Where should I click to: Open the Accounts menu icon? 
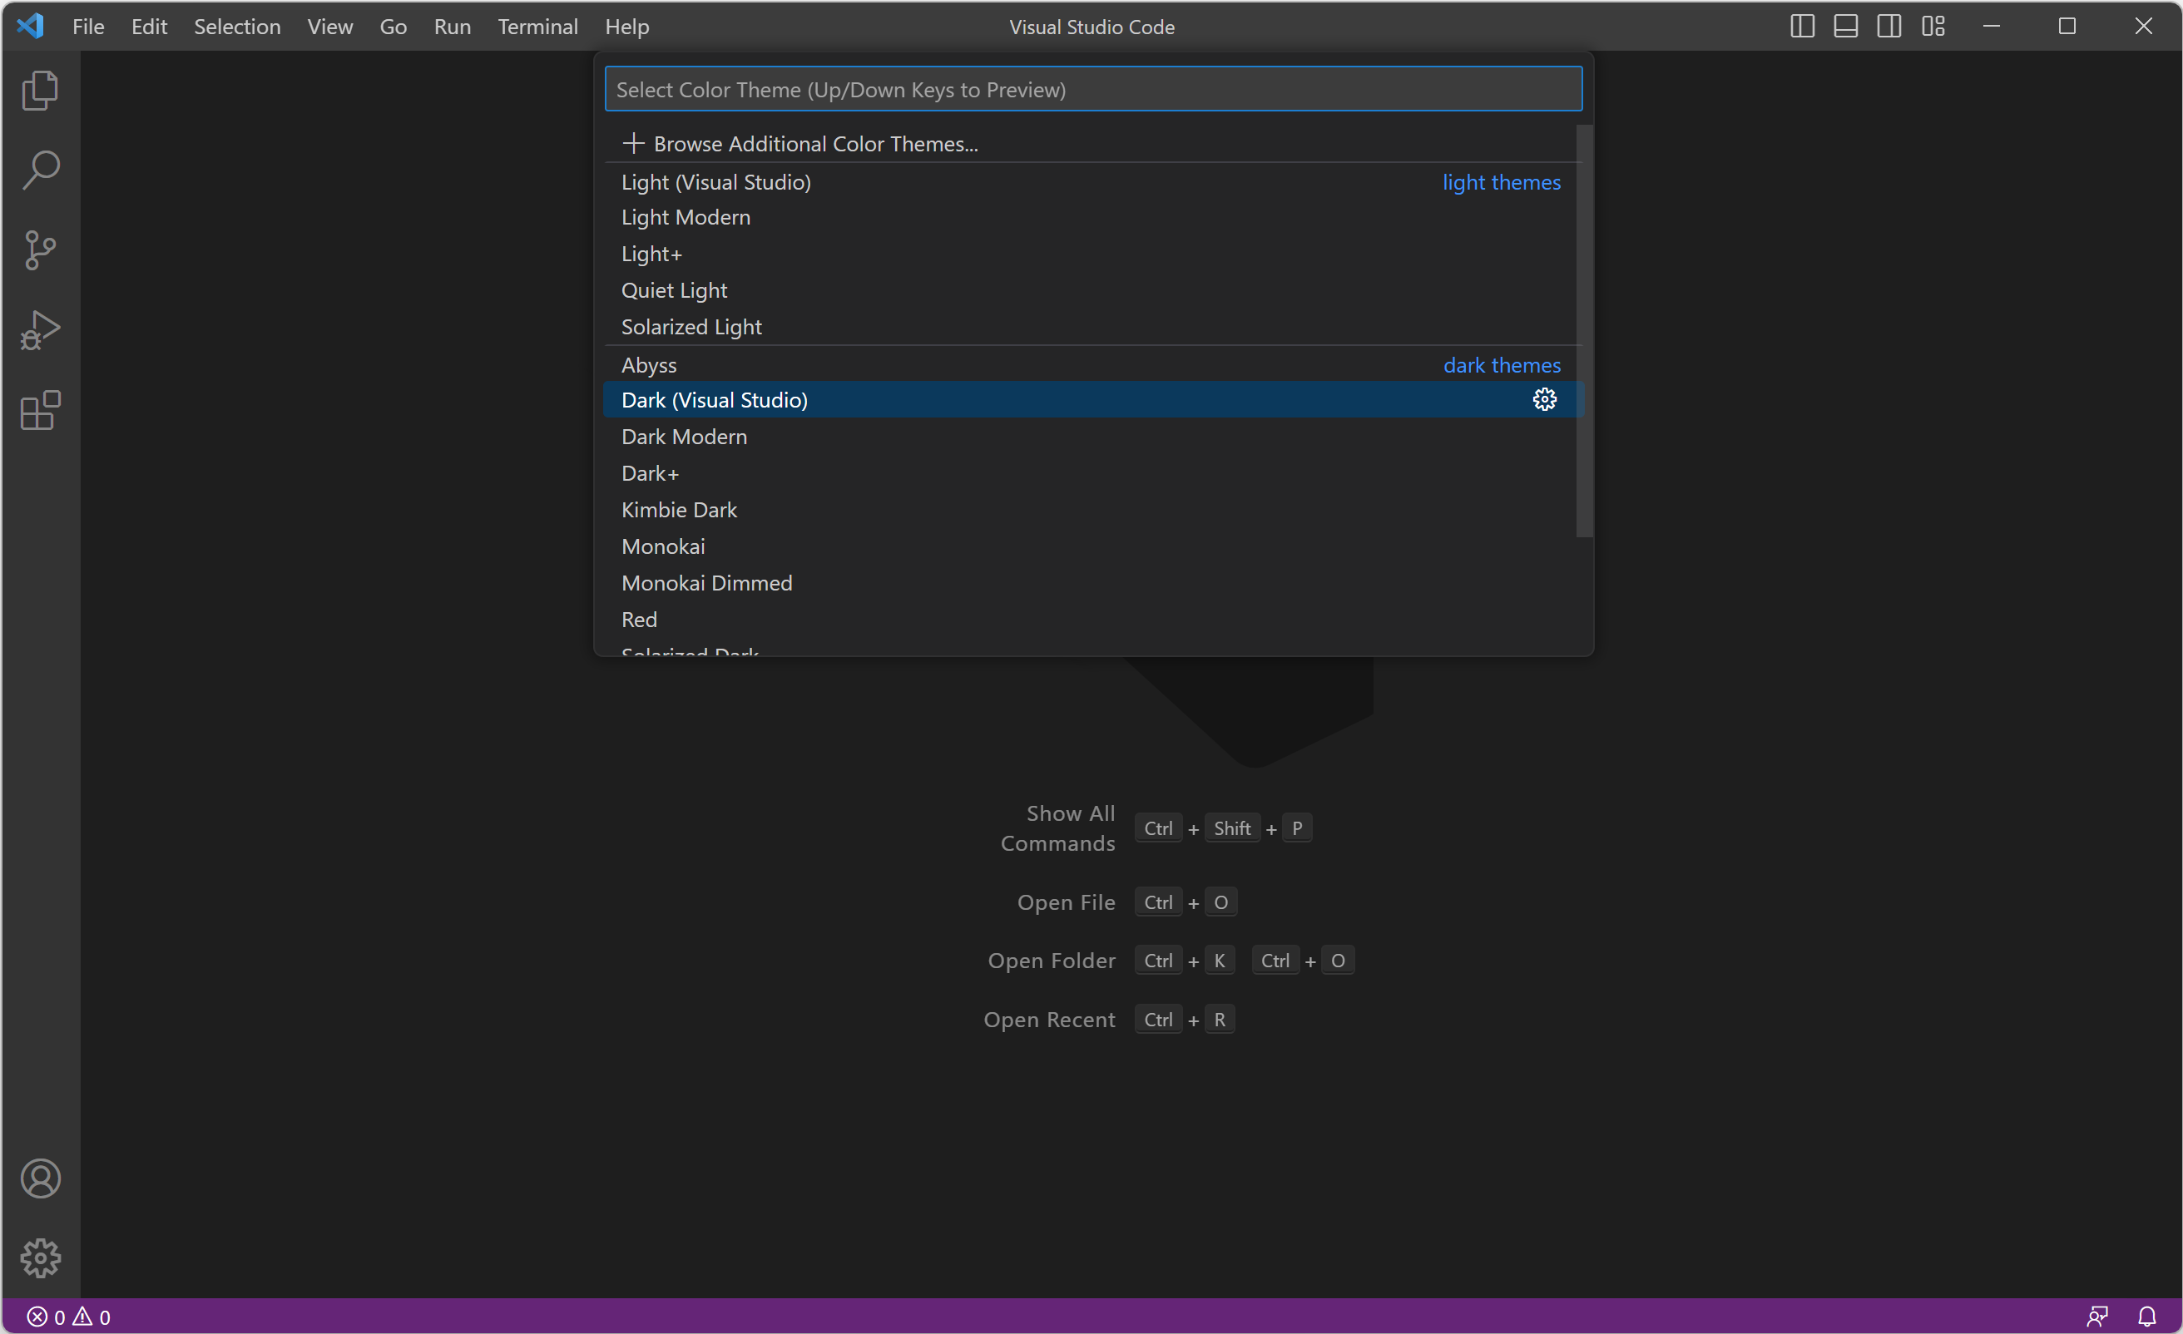40,1179
